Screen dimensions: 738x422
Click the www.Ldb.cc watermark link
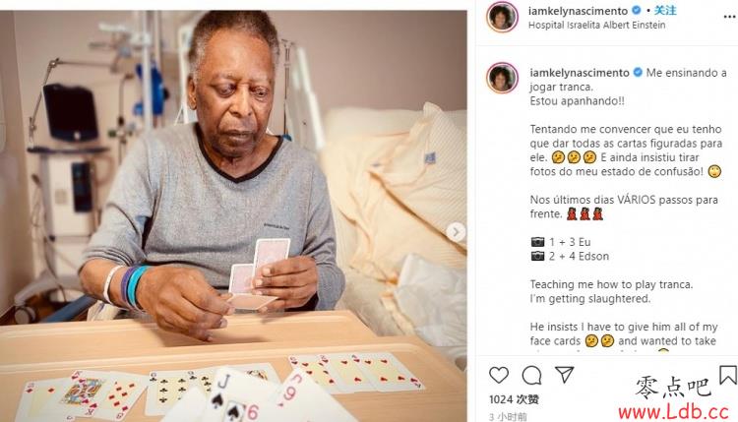pyautogui.click(x=673, y=412)
